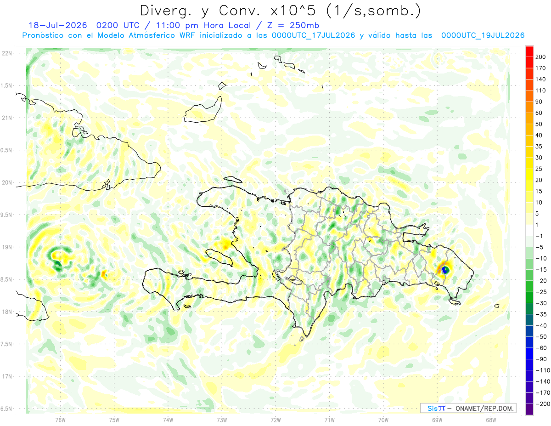Image resolution: width=551 pixels, height=426 pixels.
Task: Click longitude label '75W'
Action: [x=114, y=420]
